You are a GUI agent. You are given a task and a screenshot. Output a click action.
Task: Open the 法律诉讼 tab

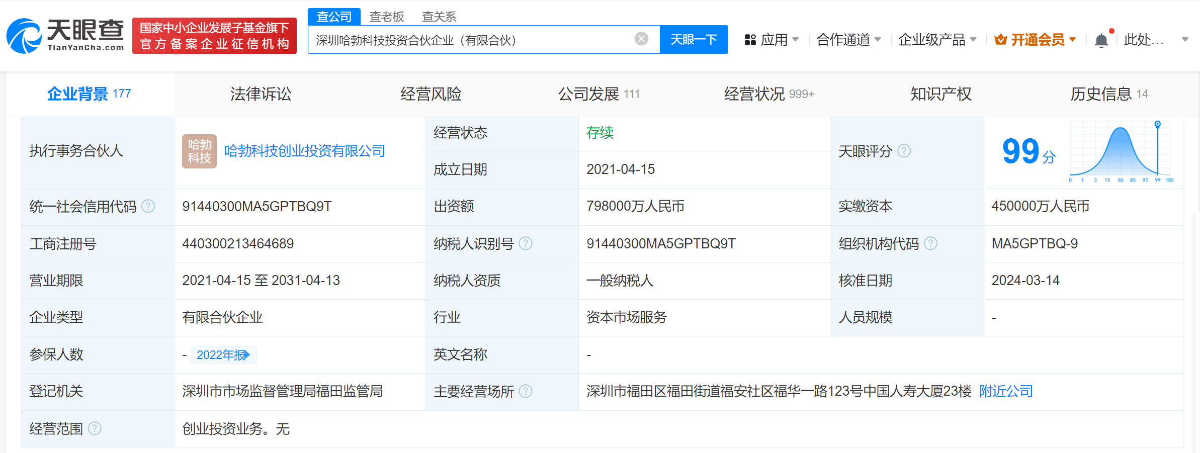261,94
